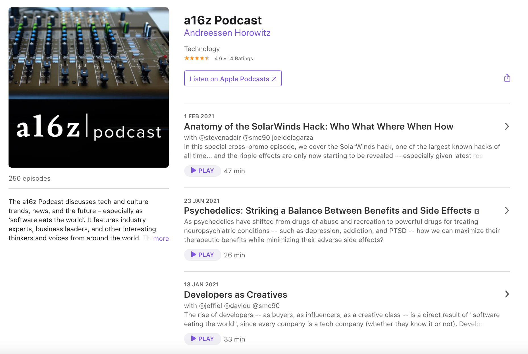528x354 pixels.
Task: Click the a16z Podcast heading
Action: pos(223,20)
